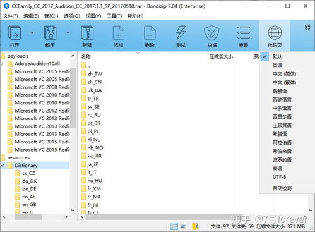Choose 朝鲜语 from the code page menu
315x232 pixels.
click(x=280, y=91)
